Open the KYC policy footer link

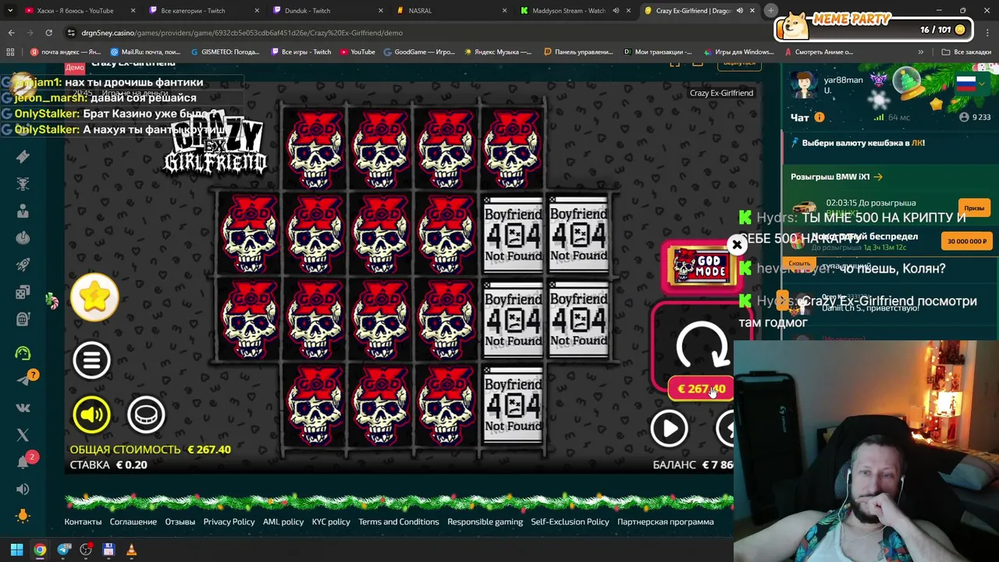pos(331,521)
